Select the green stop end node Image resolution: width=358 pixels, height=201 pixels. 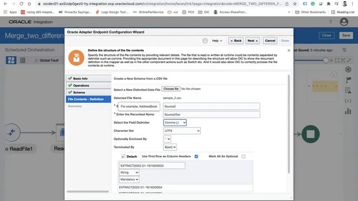tap(310, 134)
